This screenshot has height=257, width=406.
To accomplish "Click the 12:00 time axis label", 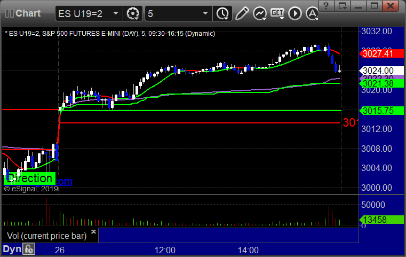I will (x=165, y=250).
